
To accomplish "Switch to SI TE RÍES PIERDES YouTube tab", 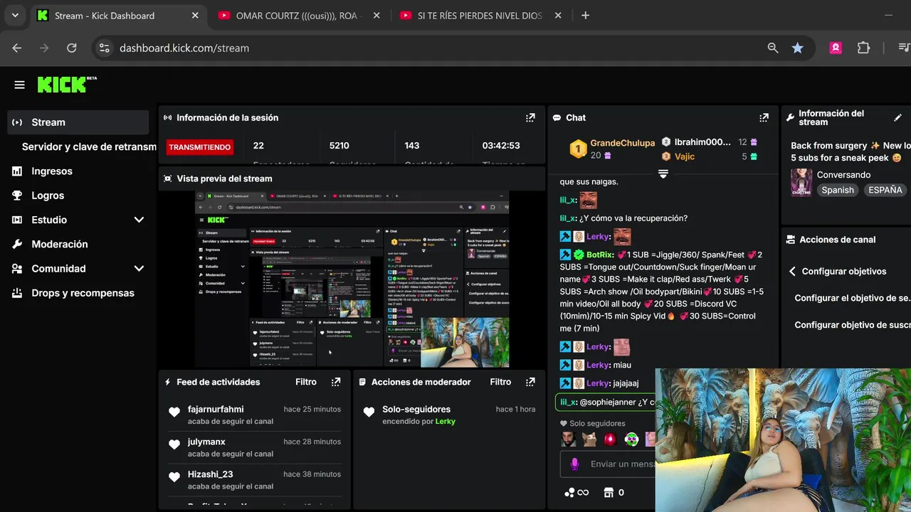I will pos(481,15).
